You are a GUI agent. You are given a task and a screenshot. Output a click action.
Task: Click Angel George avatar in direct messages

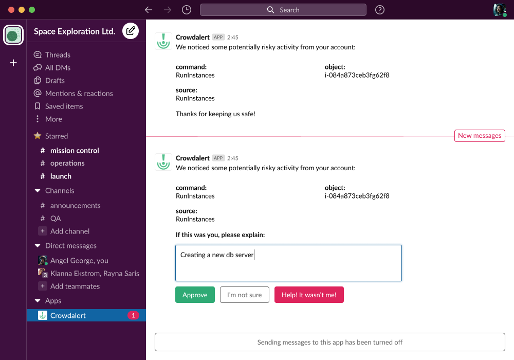(43, 260)
